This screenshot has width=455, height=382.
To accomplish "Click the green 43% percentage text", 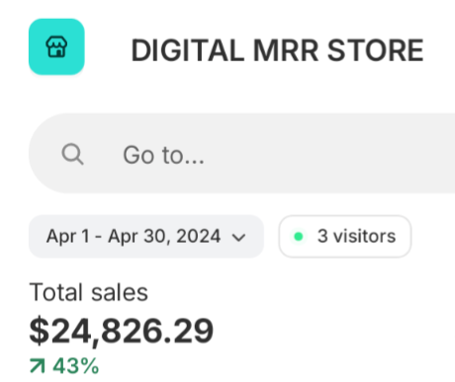I will (x=76, y=366).
